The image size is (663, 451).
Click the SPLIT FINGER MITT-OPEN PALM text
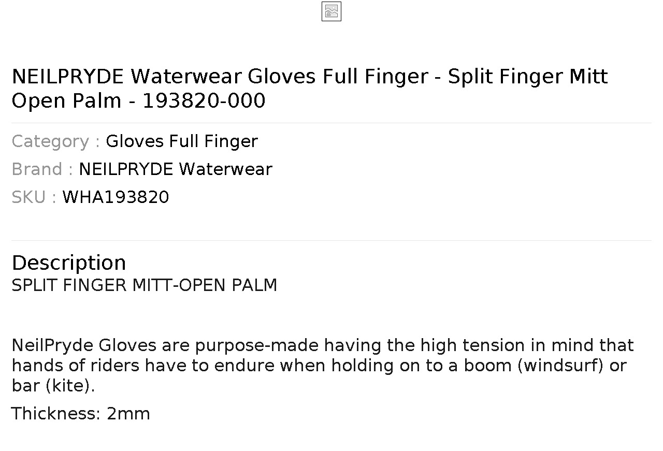tap(145, 285)
